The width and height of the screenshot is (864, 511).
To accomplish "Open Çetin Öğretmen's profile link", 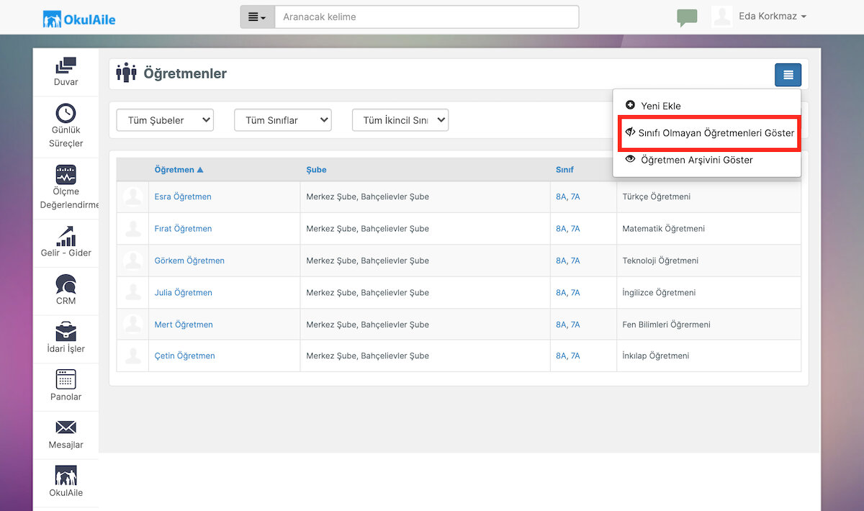I will pos(184,356).
